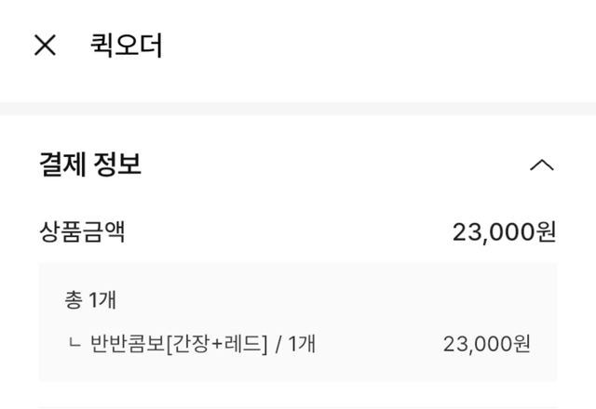Tap empty header area right of 퀵오더

pyautogui.click(x=372, y=45)
